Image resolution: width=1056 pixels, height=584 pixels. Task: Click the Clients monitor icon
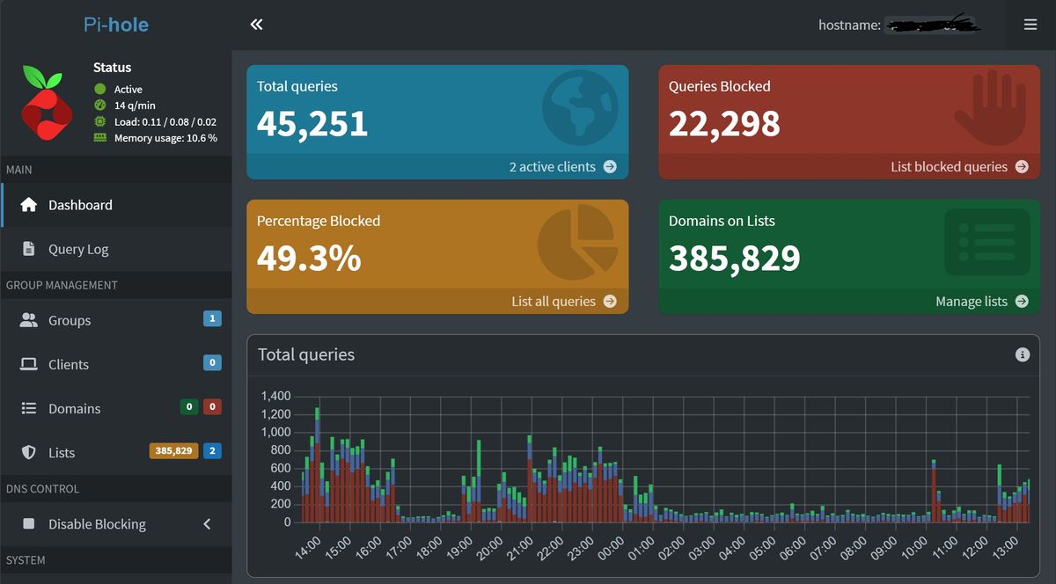click(x=30, y=363)
